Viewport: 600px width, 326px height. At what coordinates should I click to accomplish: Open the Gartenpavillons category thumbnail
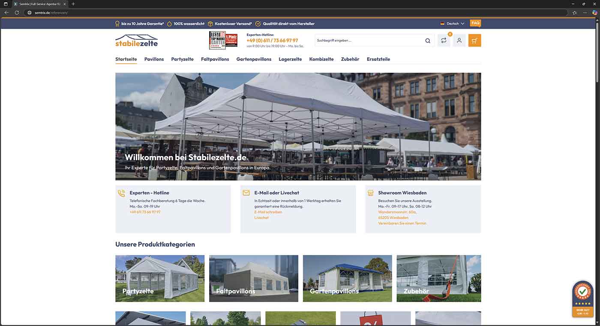point(347,279)
